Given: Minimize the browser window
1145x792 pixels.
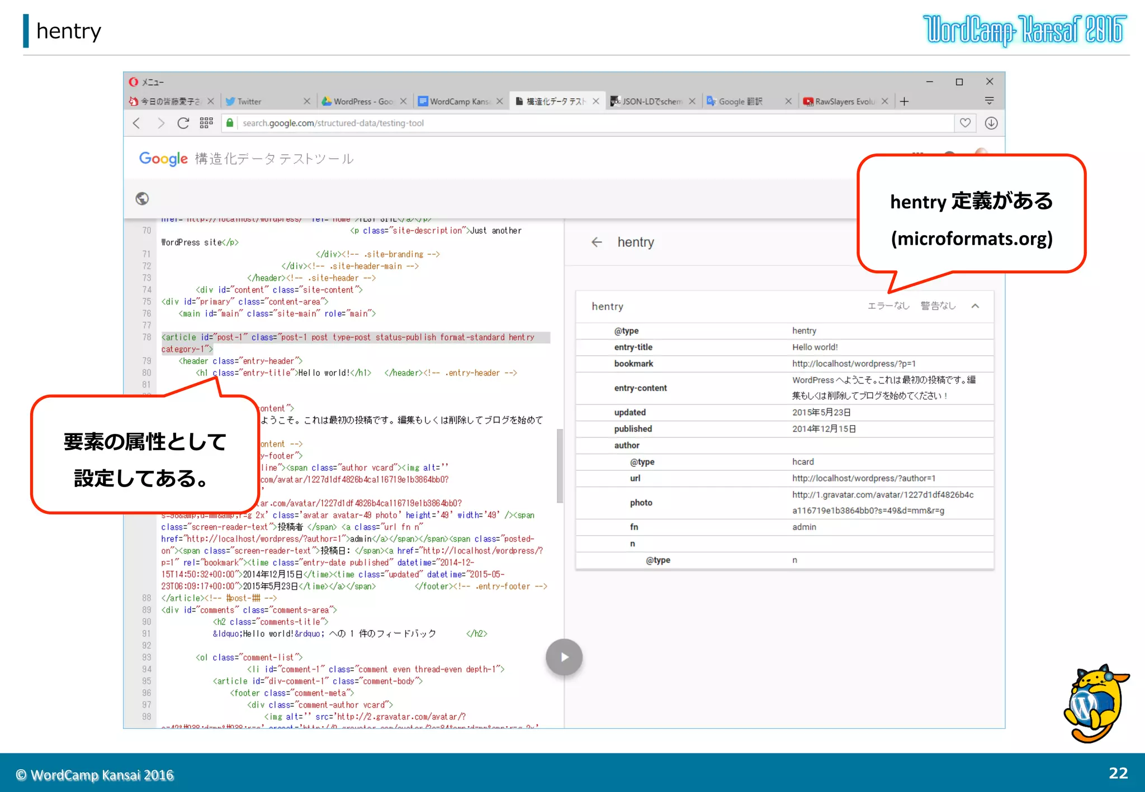Looking at the screenshot, I should click(x=929, y=82).
